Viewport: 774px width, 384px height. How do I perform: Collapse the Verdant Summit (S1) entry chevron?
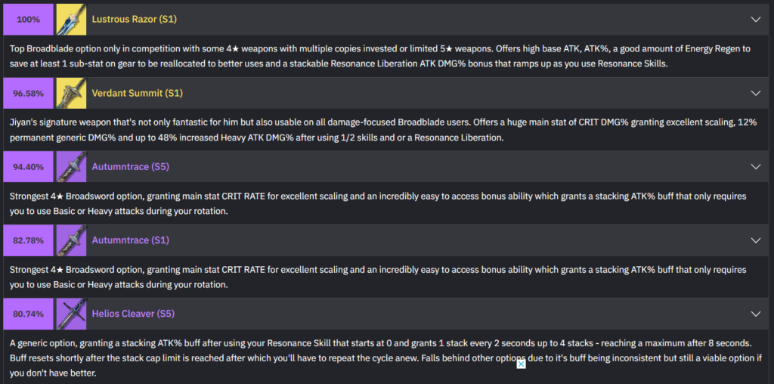pos(755,93)
